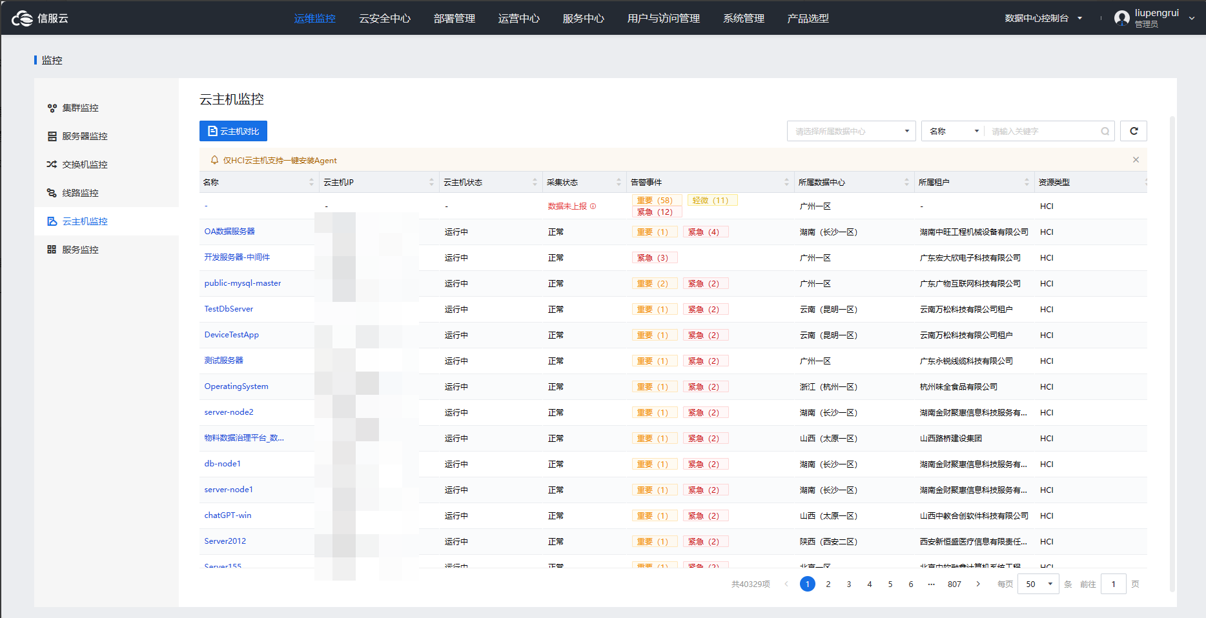Open the TestDbServer link
Screen dimensions: 1206x618
tap(229, 309)
